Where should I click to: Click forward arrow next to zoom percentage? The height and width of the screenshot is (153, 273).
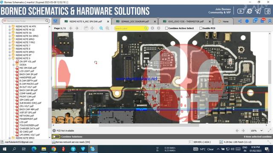coord(243,130)
